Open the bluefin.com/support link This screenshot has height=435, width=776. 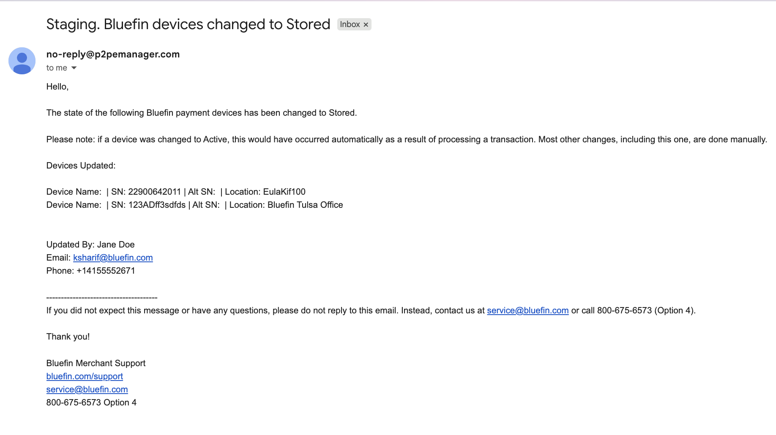click(85, 376)
